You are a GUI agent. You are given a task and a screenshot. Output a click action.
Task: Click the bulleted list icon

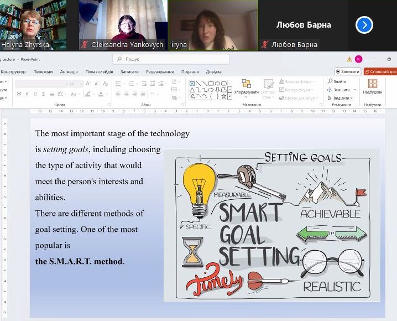pos(118,84)
